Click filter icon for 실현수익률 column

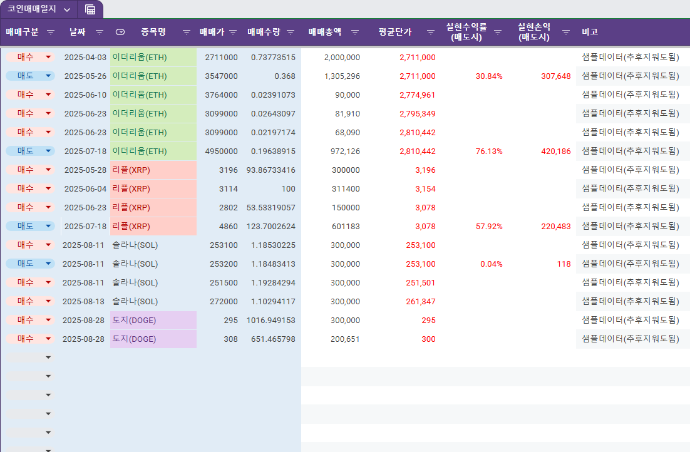[498, 32]
